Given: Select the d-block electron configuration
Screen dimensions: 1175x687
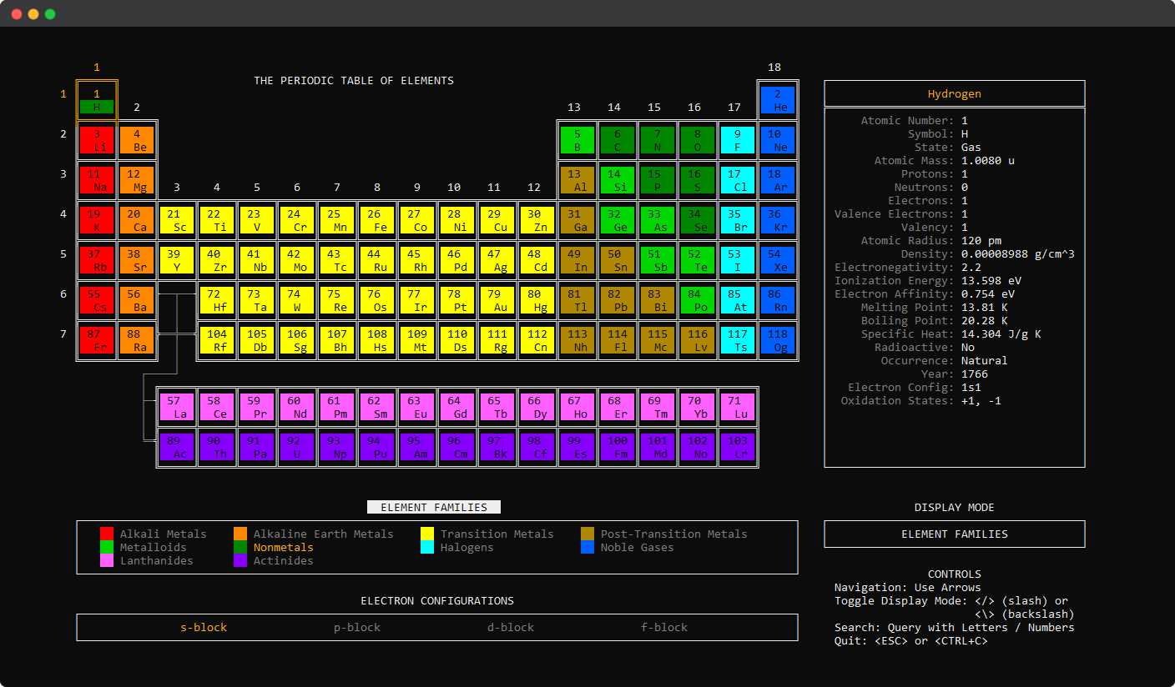Looking at the screenshot, I should (511, 627).
